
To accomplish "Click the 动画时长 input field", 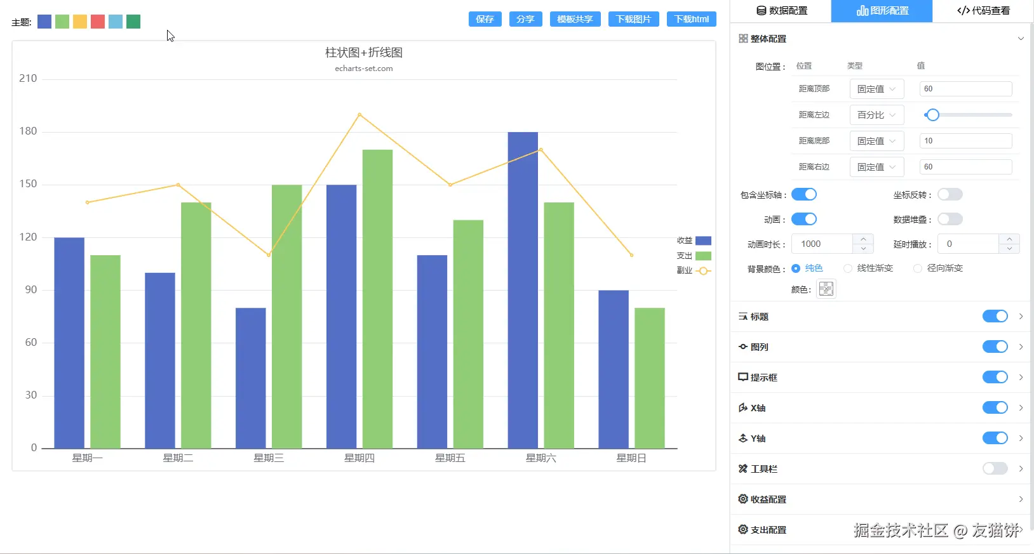I will (x=822, y=244).
